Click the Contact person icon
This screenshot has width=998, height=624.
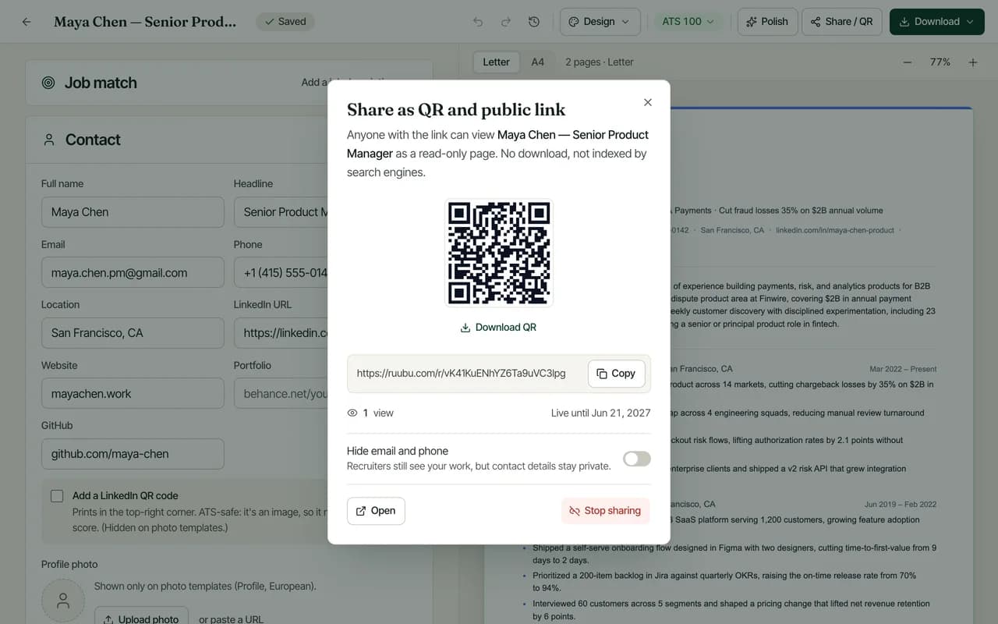coord(49,140)
